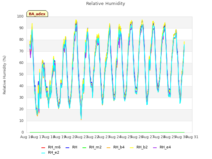The image size is (212, 159).
Task: Click the Aug 20 x-axis label
Action: coord(71,137)
